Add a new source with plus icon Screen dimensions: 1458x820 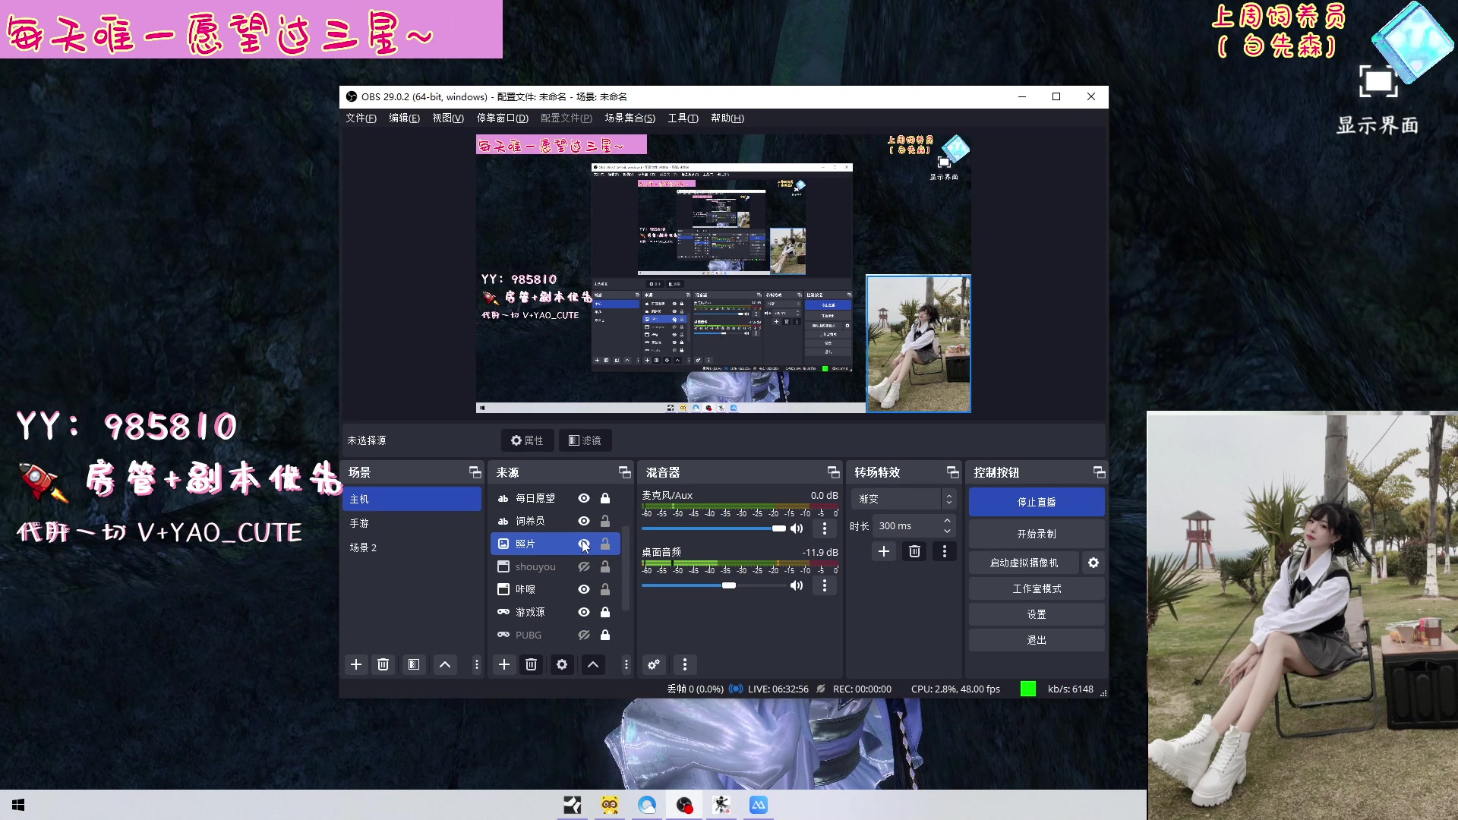pos(504,664)
